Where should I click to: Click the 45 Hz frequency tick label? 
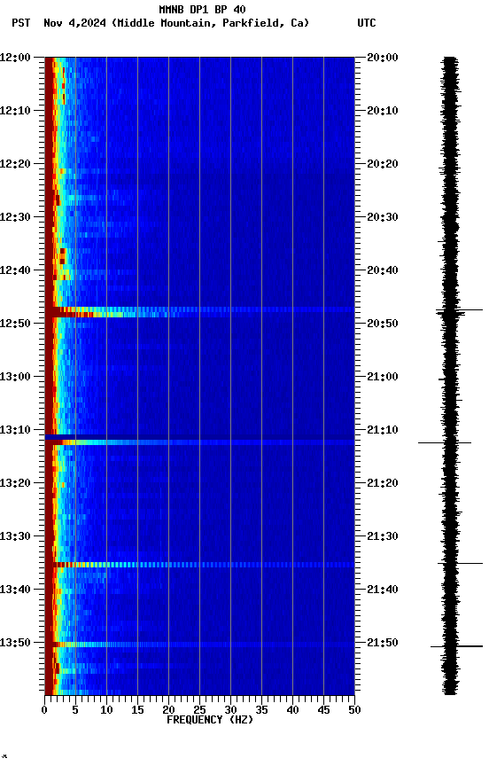coord(323,710)
